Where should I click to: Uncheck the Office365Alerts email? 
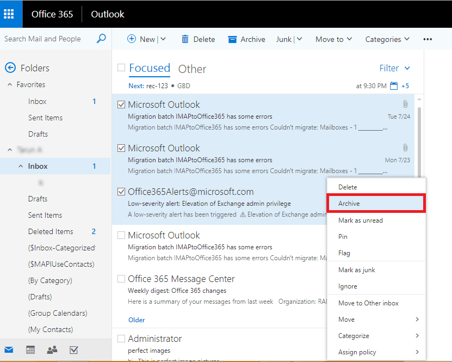[121, 192]
